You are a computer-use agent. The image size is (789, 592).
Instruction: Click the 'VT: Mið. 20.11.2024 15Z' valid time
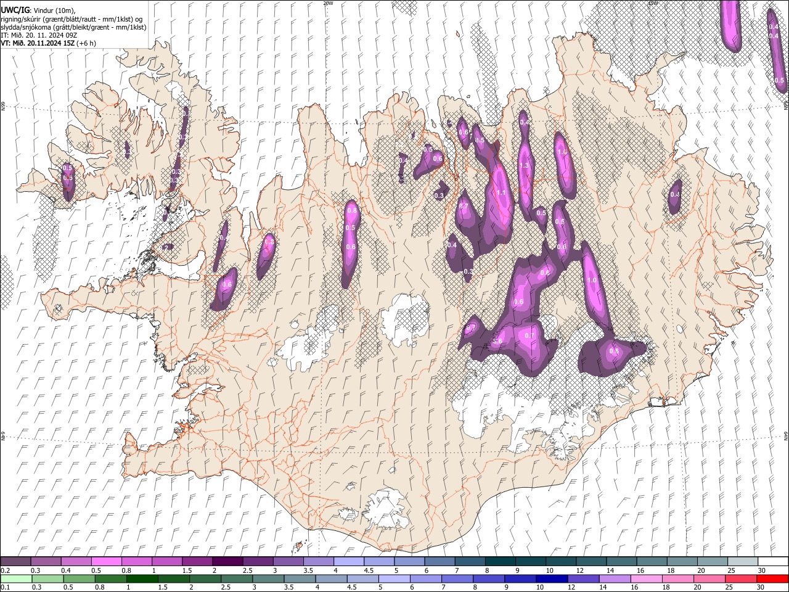[x=37, y=43]
